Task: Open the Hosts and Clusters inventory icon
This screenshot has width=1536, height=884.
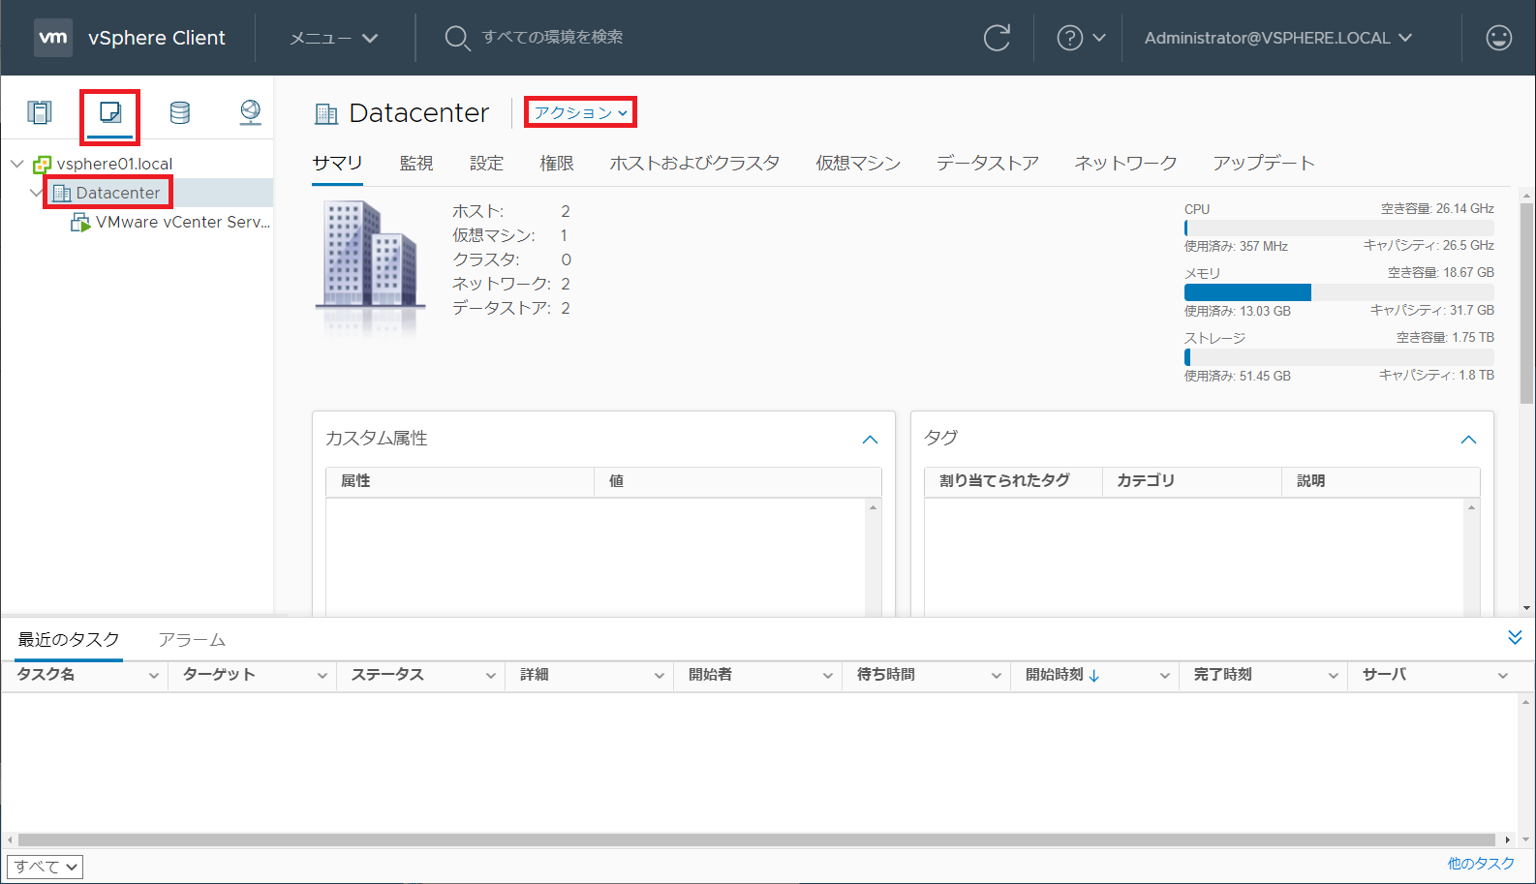Action: 40,113
